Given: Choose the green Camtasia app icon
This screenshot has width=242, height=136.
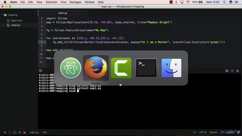Looking at the screenshot, I should pyautogui.click(x=121, y=68).
